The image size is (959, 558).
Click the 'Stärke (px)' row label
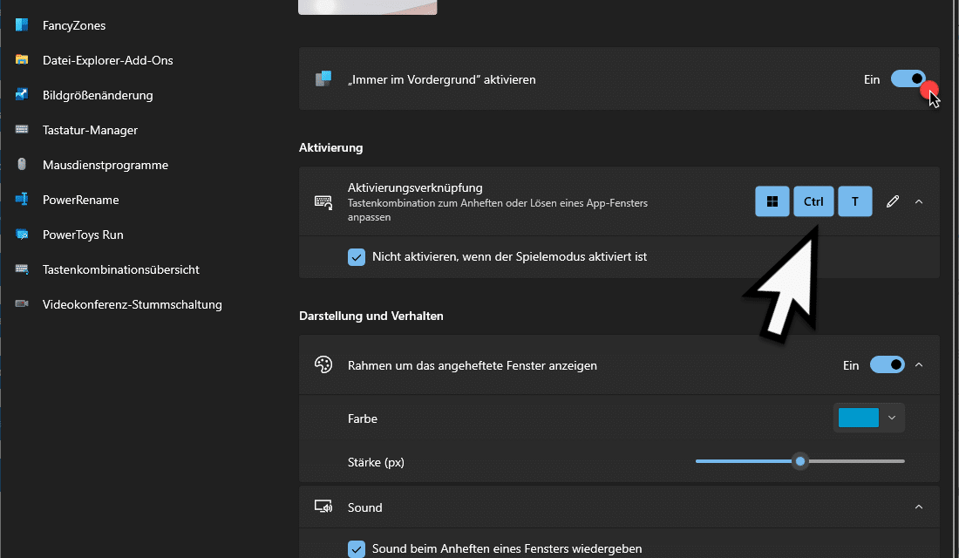pyautogui.click(x=376, y=462)
